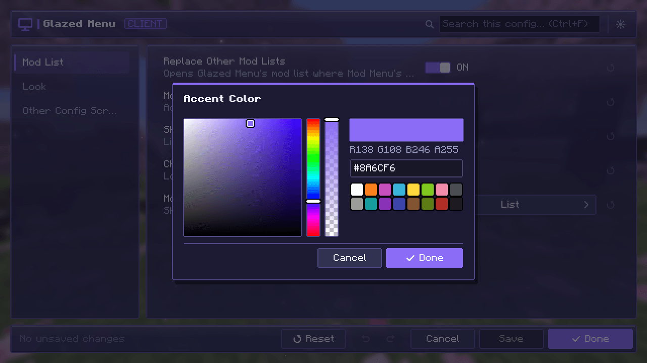Image resolution: width=647 pixels, height=363 pixels.
Task: Choose the light gray preset swatch
Action: click(357, 204)
